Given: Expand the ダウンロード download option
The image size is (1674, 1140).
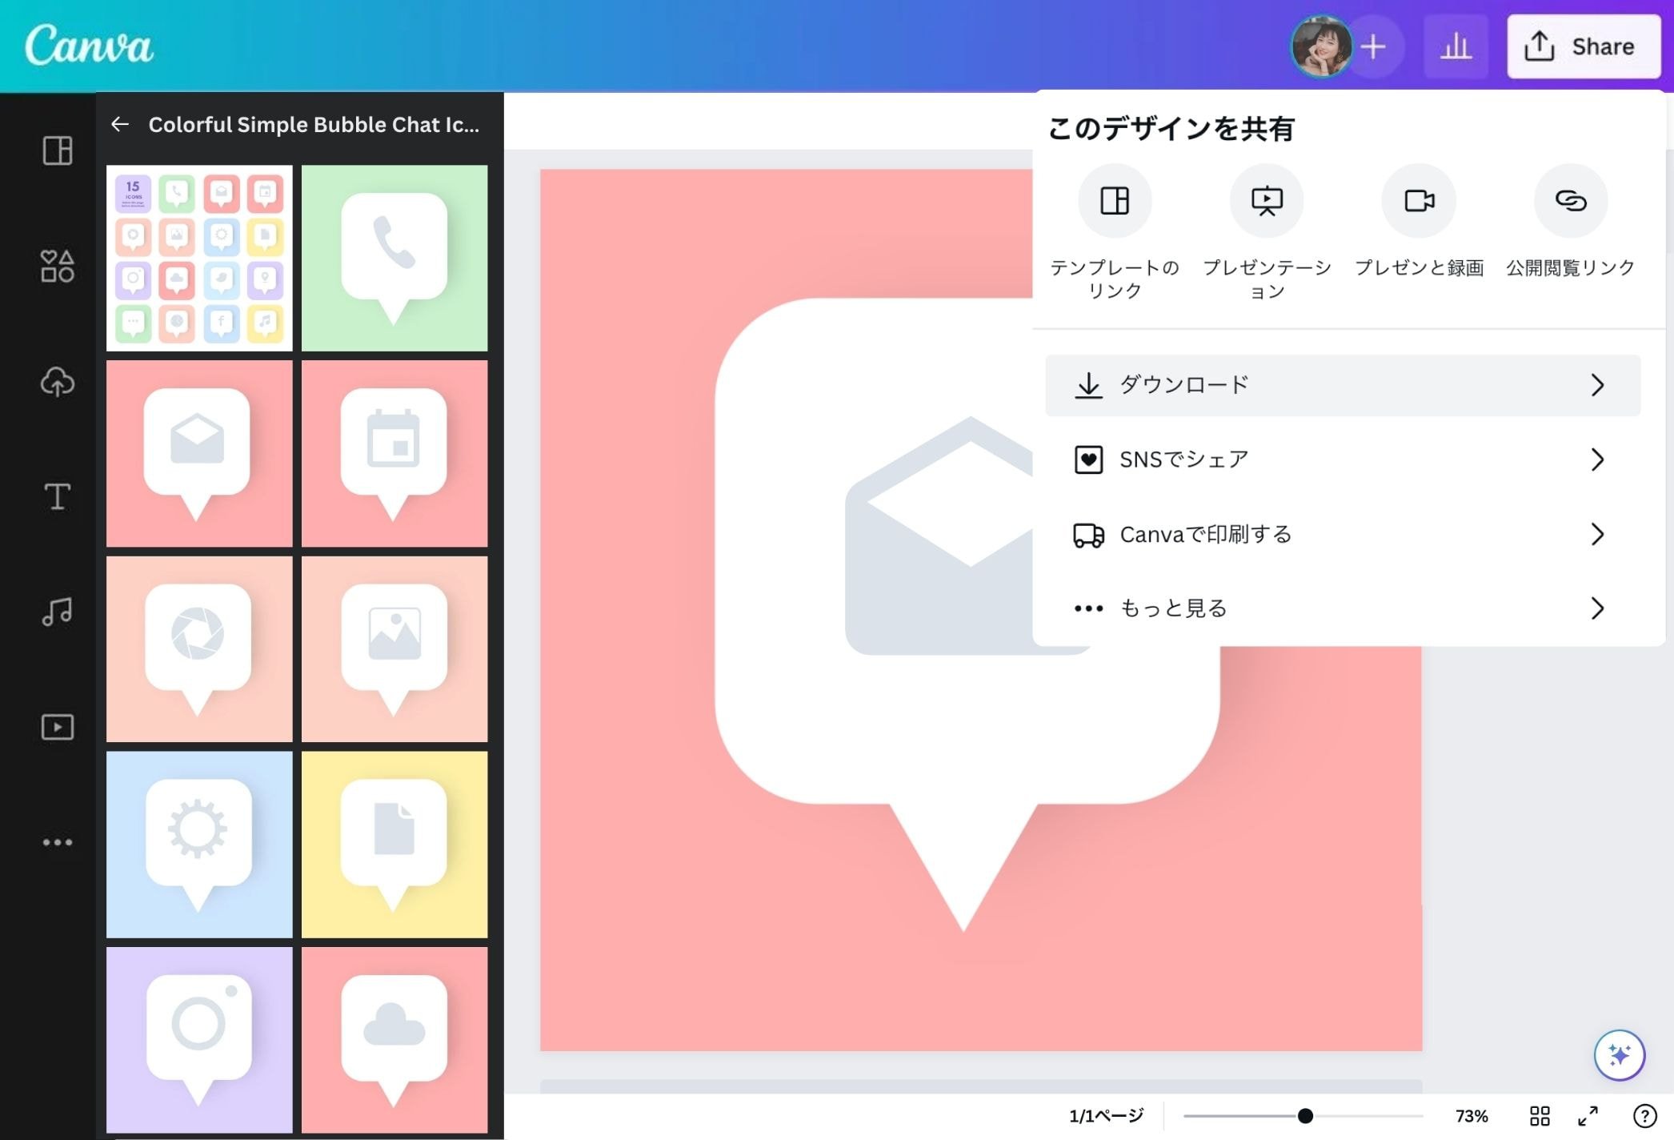Looking at the screenshot, I should click(x=1342, y=385).
